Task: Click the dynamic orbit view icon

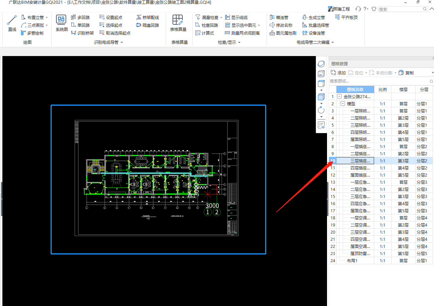Action: click(321, 64)
